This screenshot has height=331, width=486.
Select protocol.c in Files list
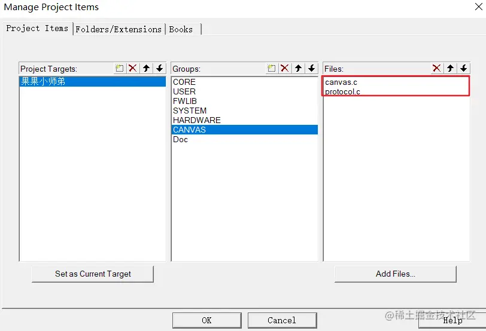(x=396, y=91)
